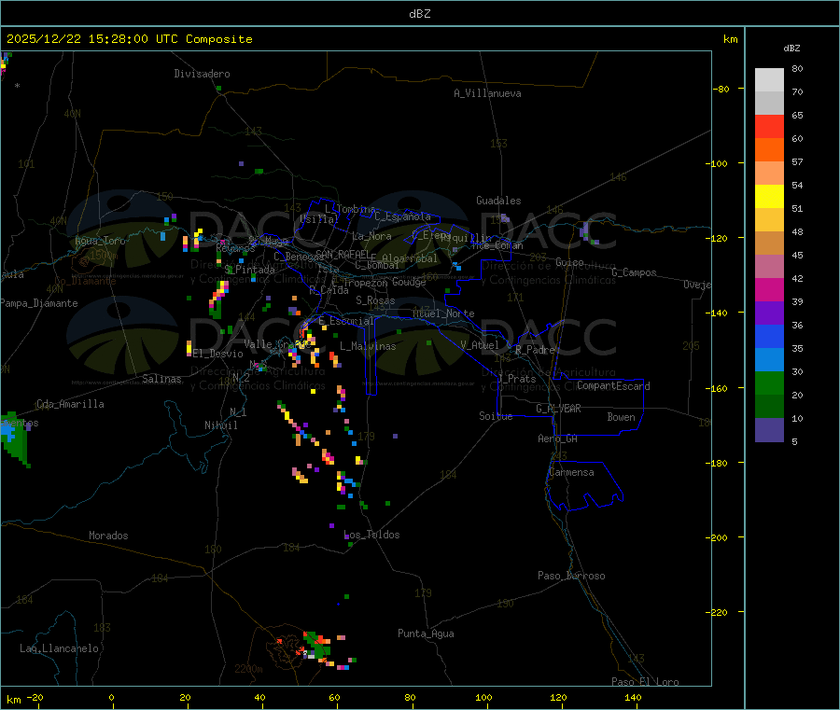The image size is (840, 710).
Task: Click the blue 35-36 dBZ legend swatch
Action: click(x=769, y=336)
